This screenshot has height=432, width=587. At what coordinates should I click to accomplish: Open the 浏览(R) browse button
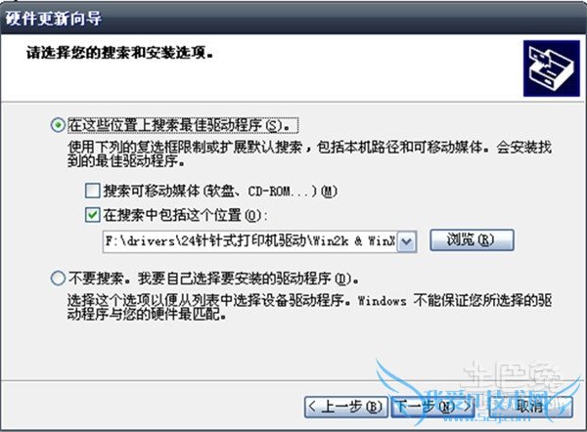click(x=472, y=240)
